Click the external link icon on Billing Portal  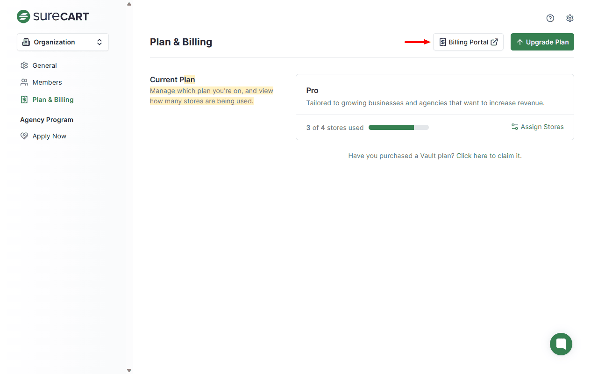tap(494, 42)
